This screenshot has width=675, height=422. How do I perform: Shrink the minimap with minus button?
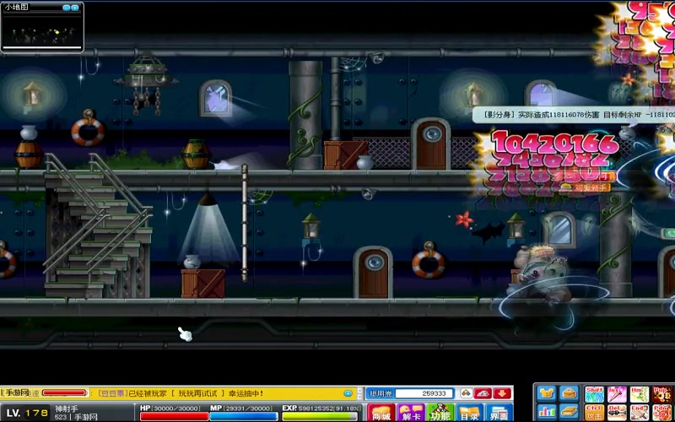[67, 8]
